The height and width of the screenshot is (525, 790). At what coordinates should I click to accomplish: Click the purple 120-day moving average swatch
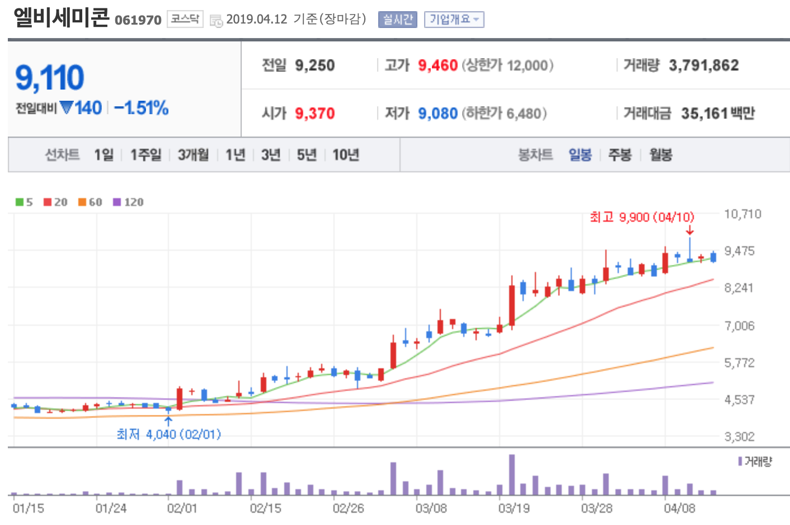[x=117, y=202]
